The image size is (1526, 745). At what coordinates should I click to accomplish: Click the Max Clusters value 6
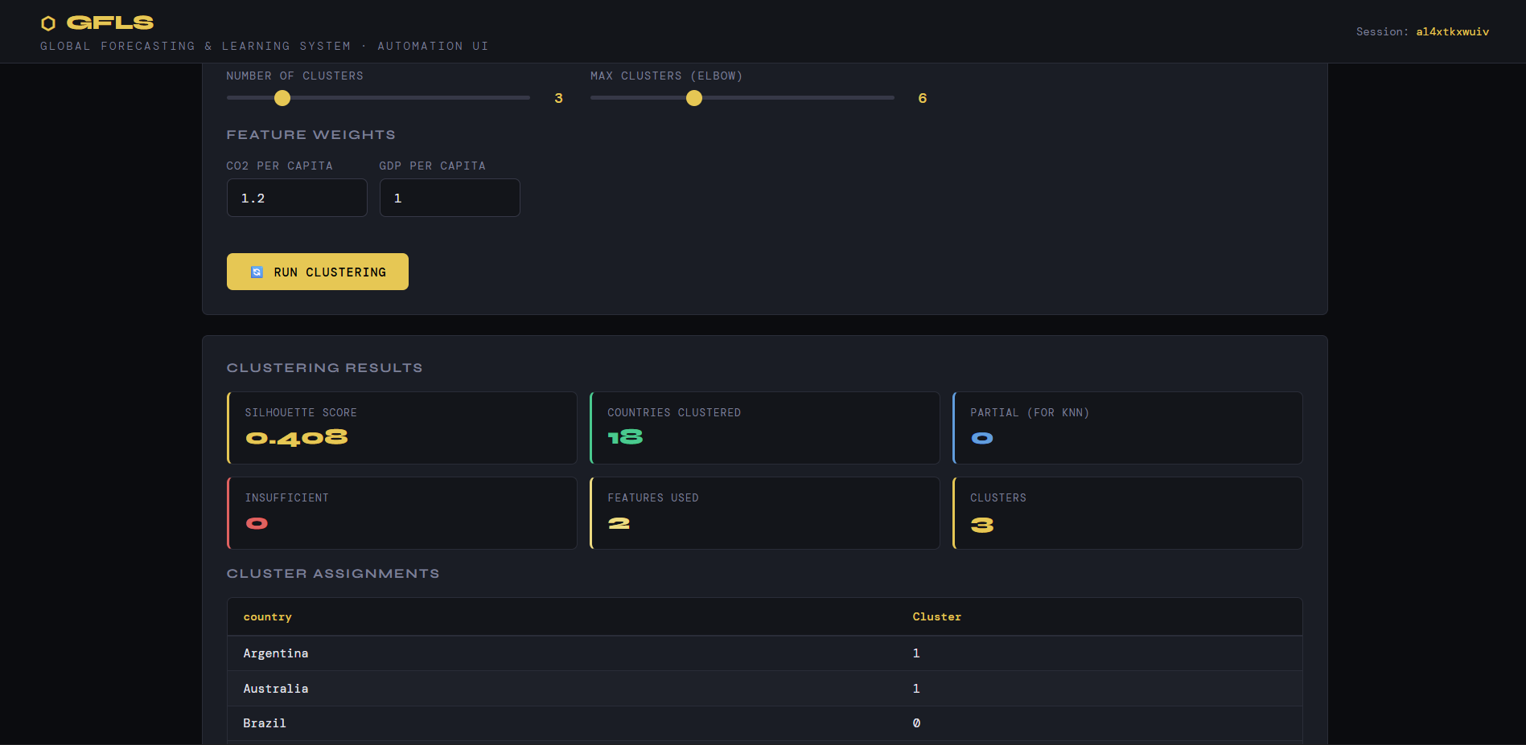[923, 98]
